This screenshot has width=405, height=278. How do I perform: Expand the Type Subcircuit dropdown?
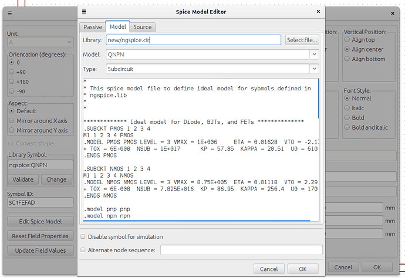point(314,69)
